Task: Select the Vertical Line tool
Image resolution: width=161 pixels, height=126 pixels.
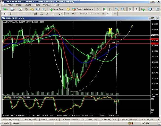Action: pyautogui.click(x=18, y=14)
